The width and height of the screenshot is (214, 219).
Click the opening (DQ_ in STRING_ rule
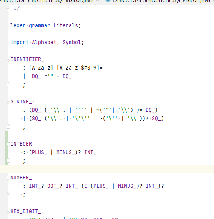(x=35, y=110)
